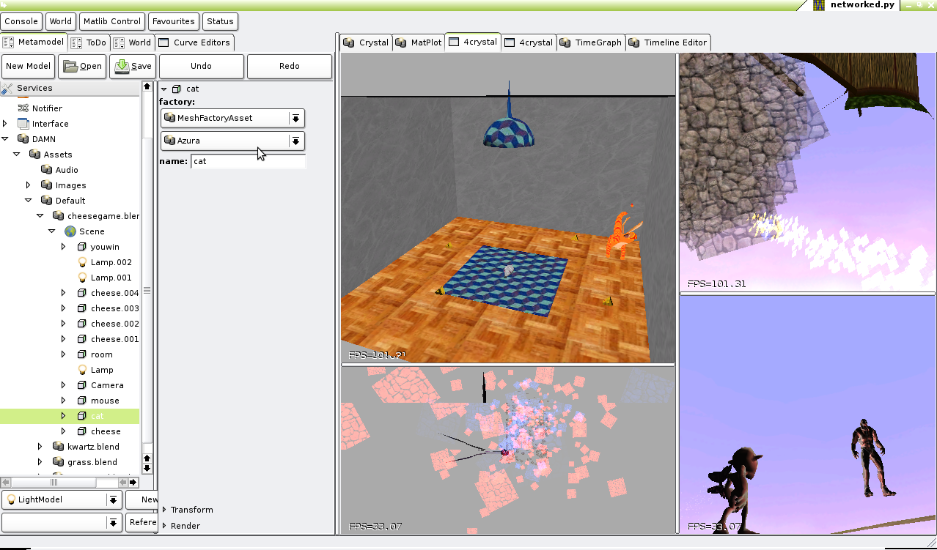Click the Interface node icon

[23, 124]
